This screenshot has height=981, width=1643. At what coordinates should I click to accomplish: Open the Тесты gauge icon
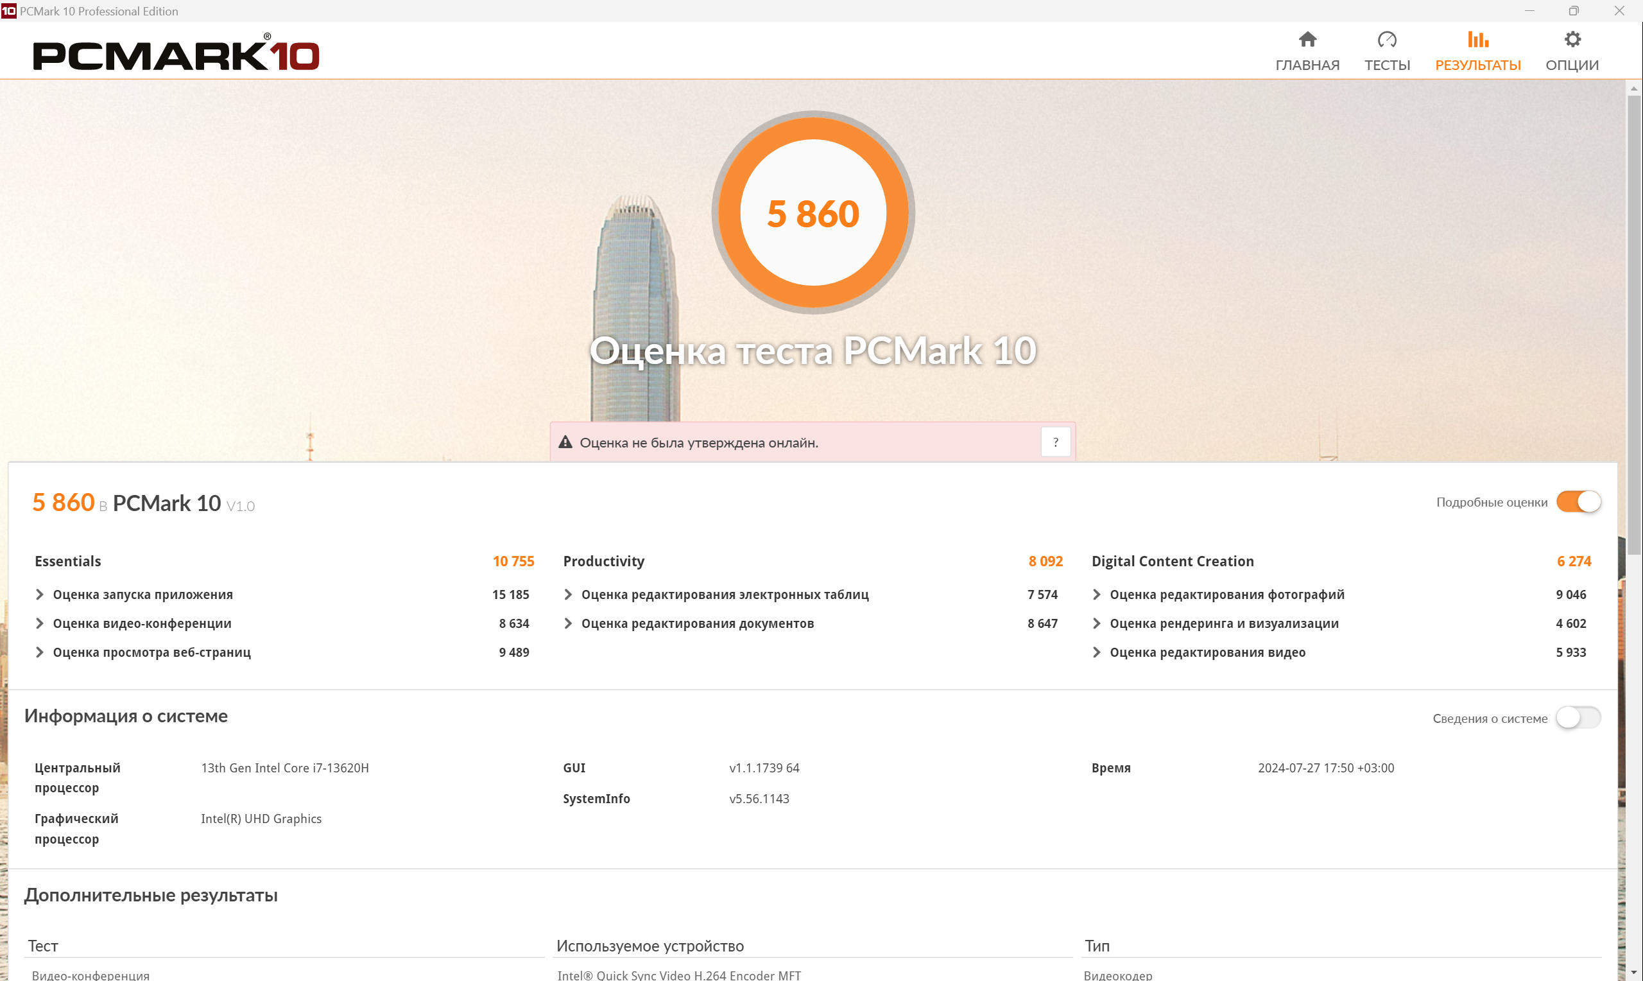tap(1387, 40)
